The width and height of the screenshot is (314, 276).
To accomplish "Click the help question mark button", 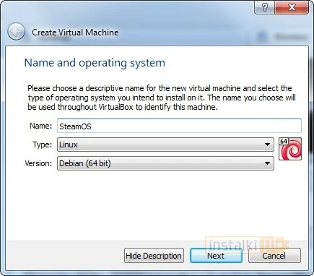I will click(264, 7).
